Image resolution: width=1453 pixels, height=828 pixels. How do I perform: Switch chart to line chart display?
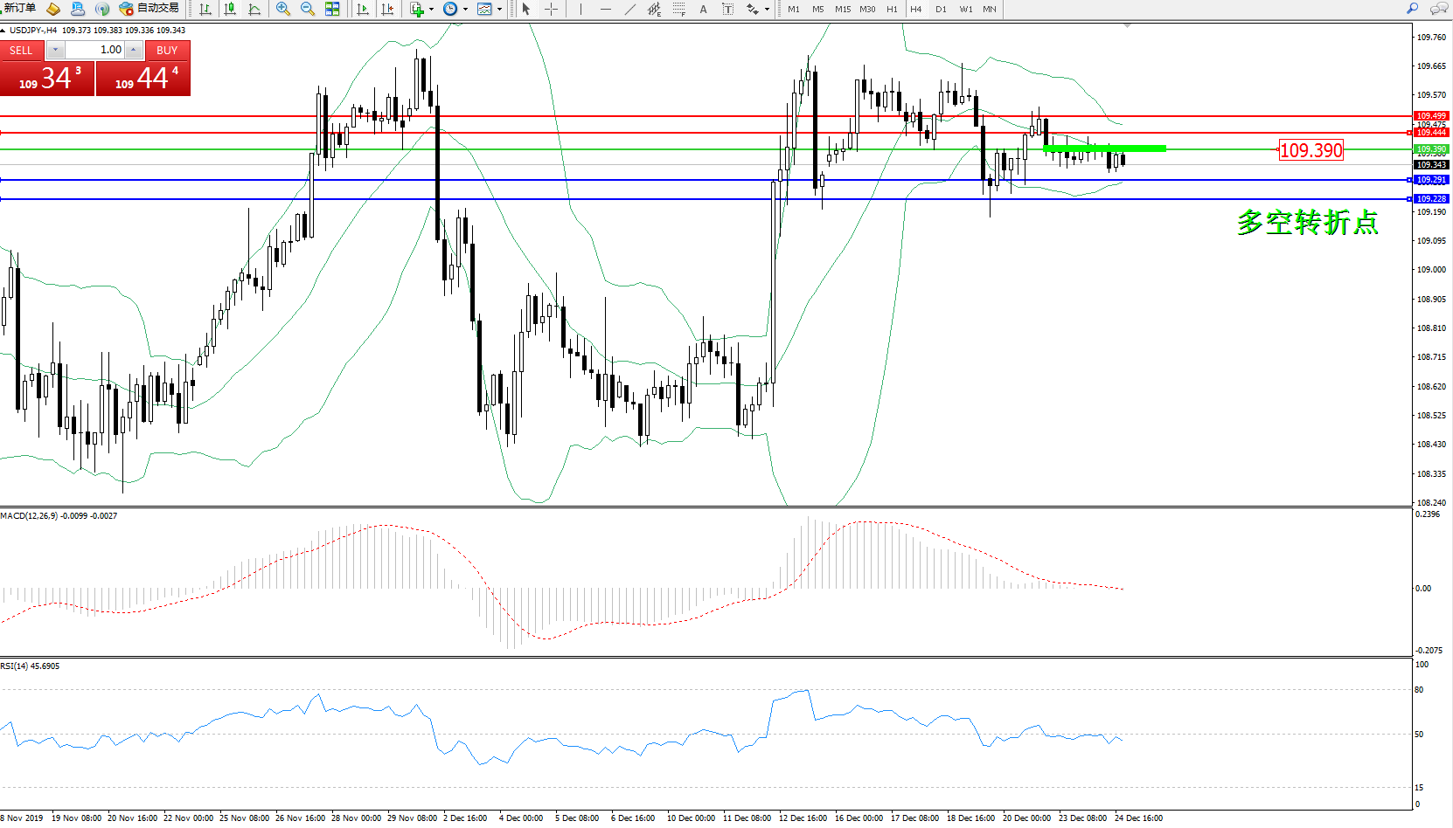click(x=254, y=9)
